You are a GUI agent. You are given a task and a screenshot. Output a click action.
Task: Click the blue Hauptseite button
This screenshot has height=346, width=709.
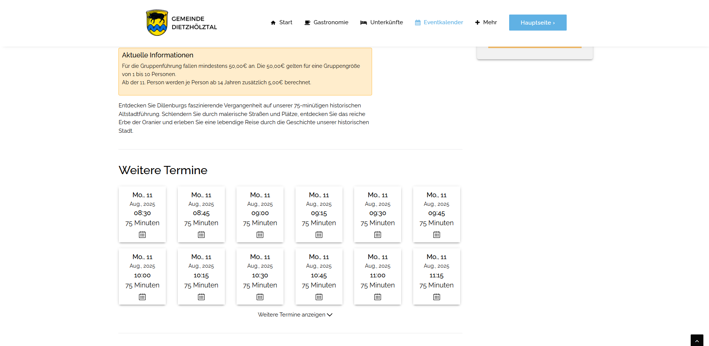coord(538,23)
